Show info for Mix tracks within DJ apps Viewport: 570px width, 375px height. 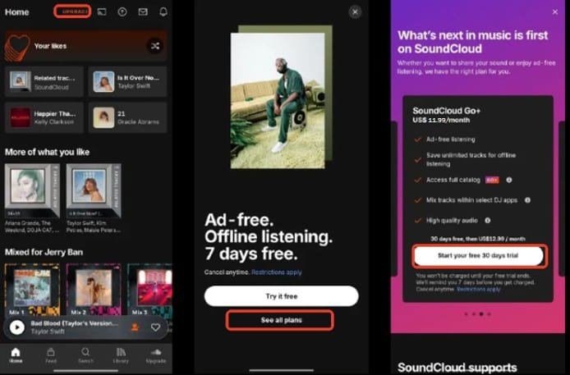(527, 200)
